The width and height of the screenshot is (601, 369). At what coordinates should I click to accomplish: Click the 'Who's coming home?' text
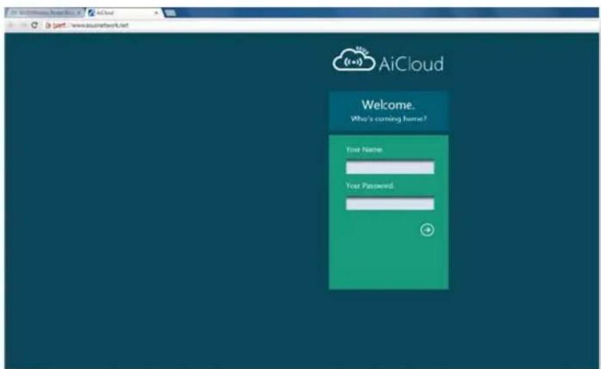(389, 119)
